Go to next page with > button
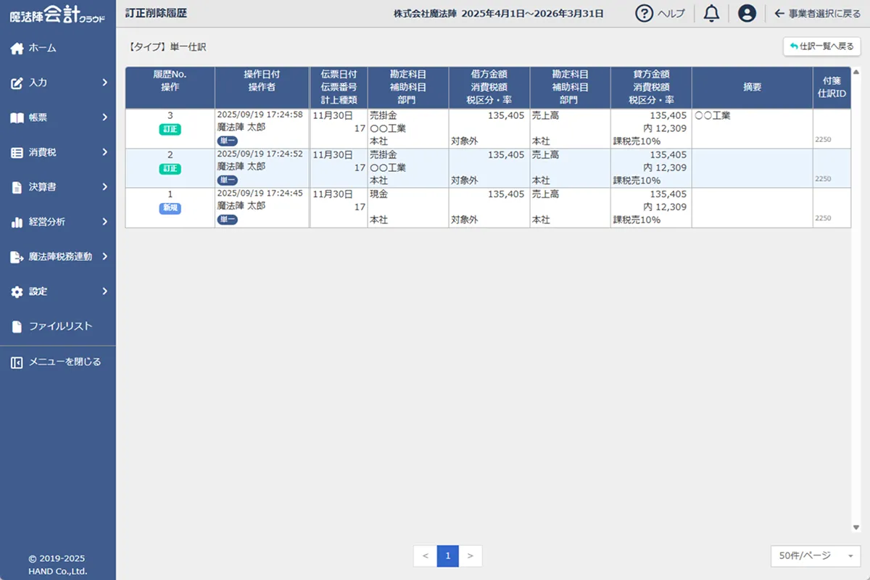 click(x=471, y=556)
